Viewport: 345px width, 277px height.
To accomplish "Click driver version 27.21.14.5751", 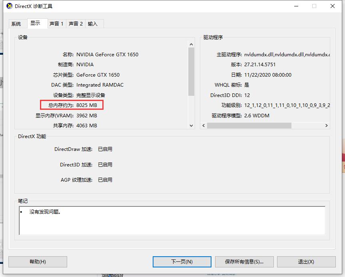I will click(x=260, y=65).
